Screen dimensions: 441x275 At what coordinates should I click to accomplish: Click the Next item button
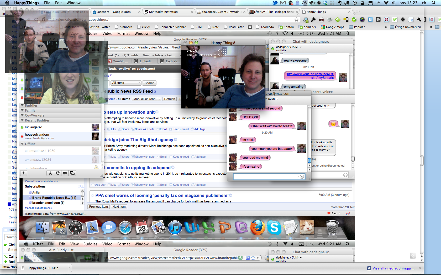(119, 207)
